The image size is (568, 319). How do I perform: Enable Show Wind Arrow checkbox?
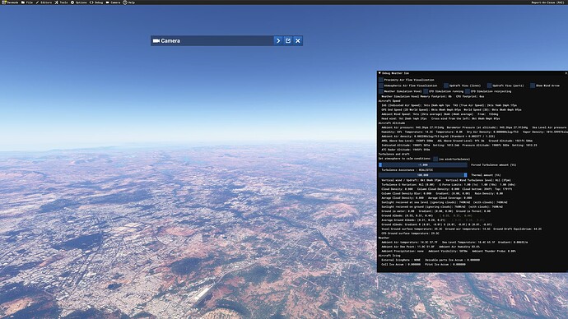pyautogui.click(x=532, y=86)
